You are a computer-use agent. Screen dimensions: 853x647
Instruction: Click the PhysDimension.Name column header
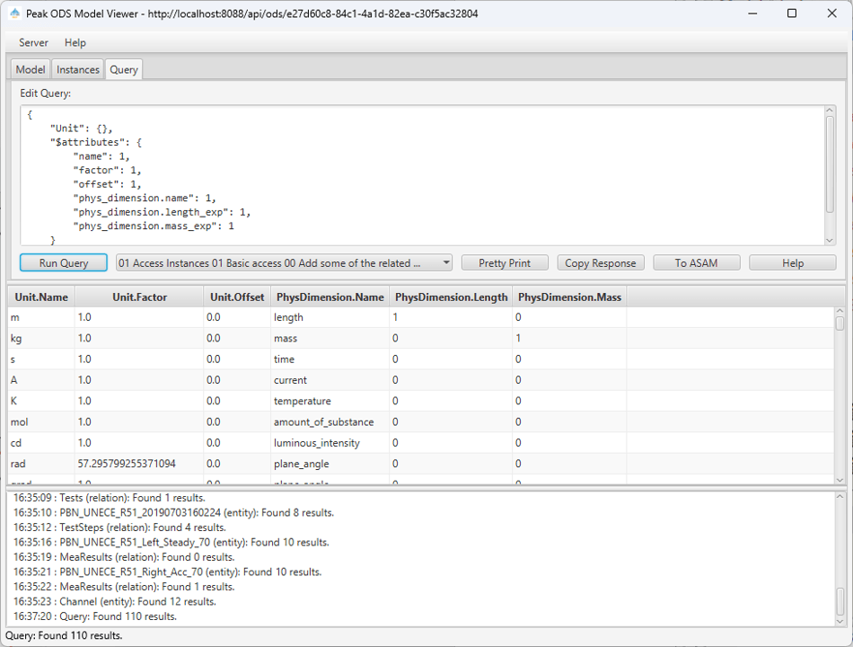tap(330, 297)
